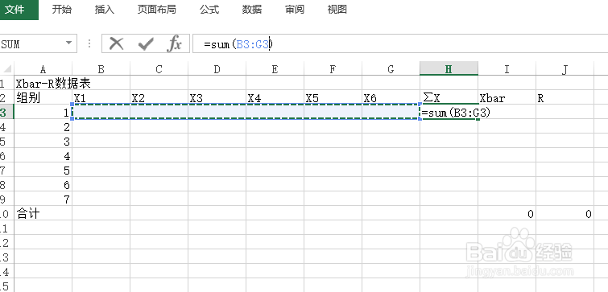Click group number 7 cell in column A
The image size is (608, 292).
(43, 199)
